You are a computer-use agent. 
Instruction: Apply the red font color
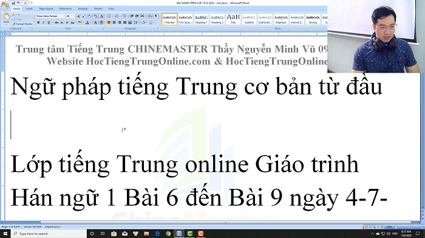tap(87, 23)
